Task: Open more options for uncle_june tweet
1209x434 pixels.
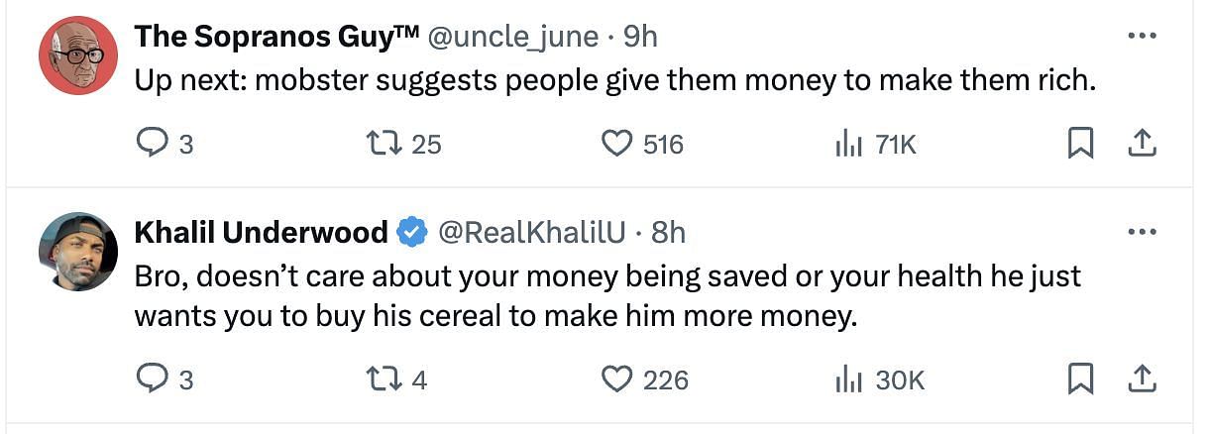Action: (x=1142, y=36)
